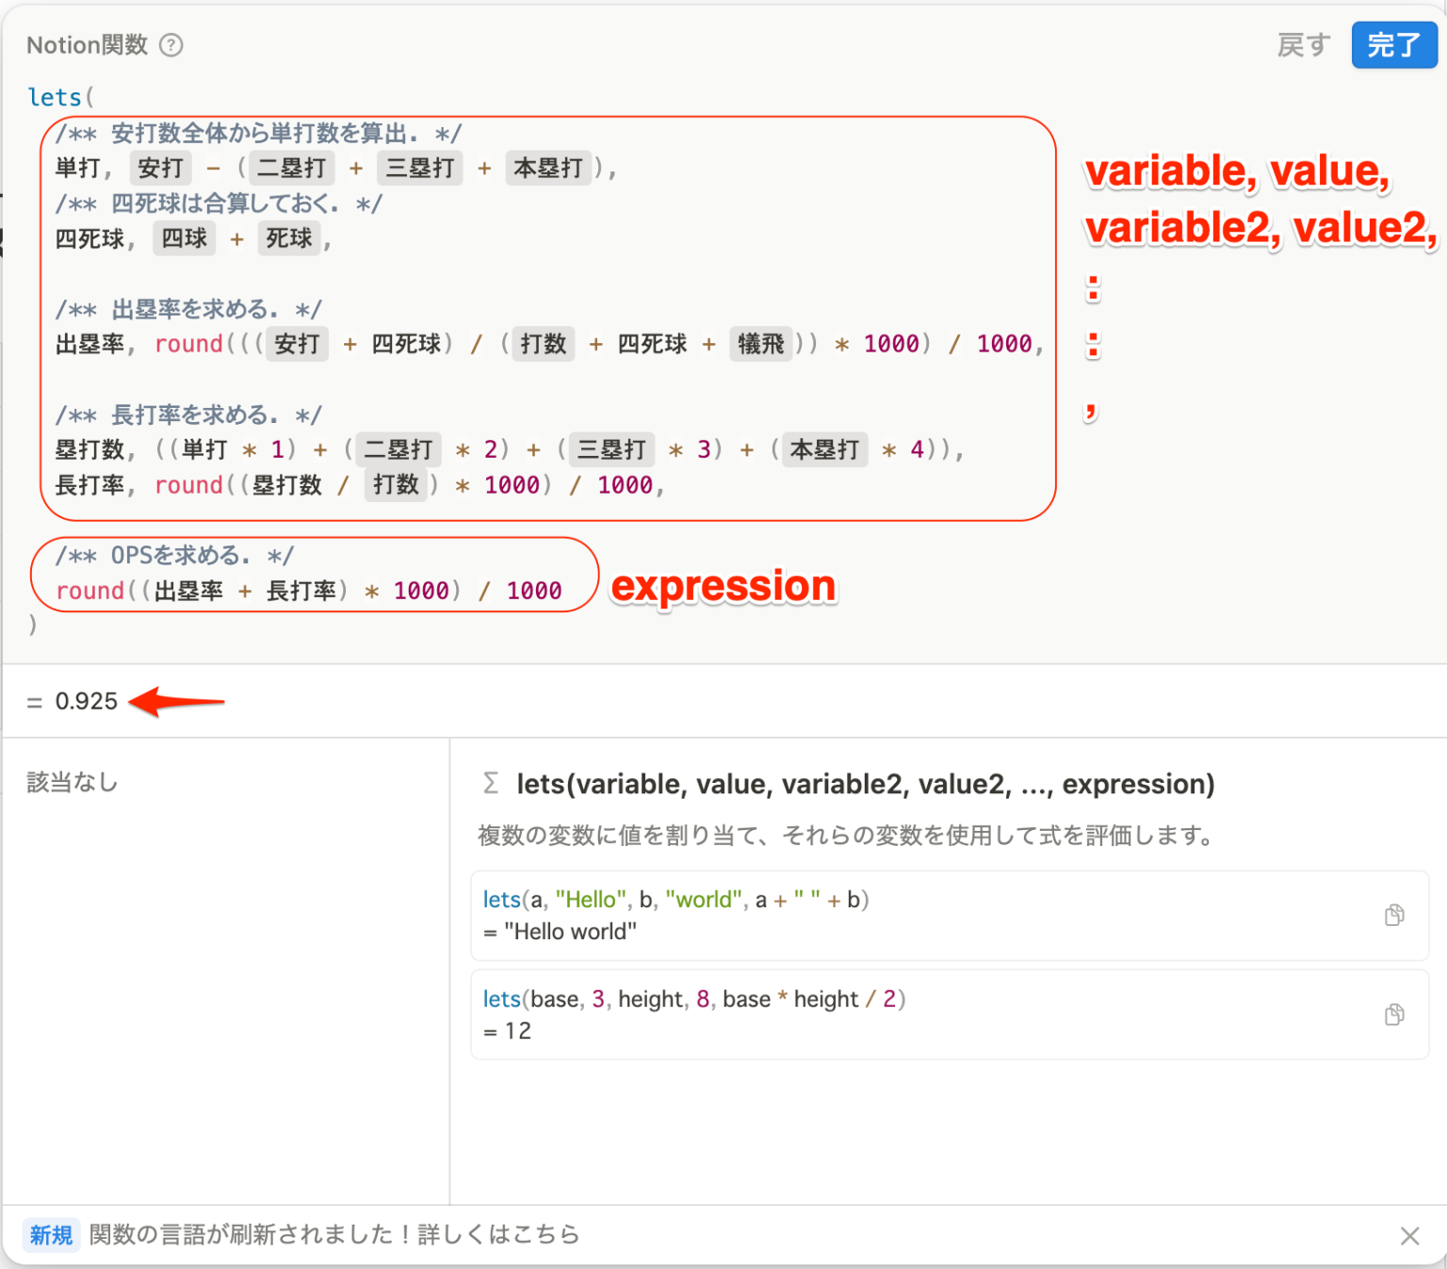Dismiss the language update banner with X
Viewport: 1447px width, 1269px height.
(x=1410, y=1235)
